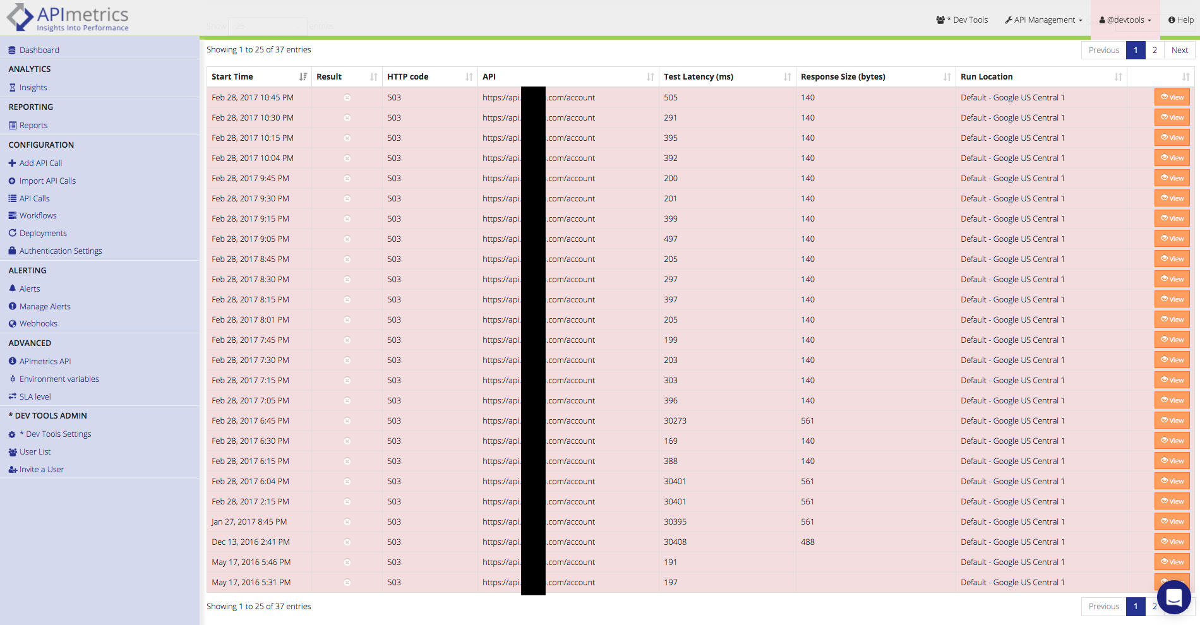View the Feb 28, 2017 10:45 PM result

pos(1172,97)
